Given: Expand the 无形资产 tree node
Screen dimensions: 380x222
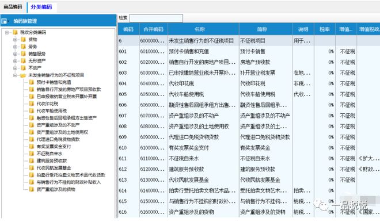Looking at the screenshot, I should point(16,61).
